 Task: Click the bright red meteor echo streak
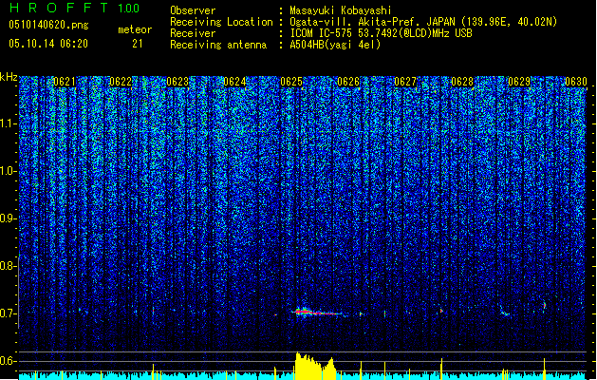(x=317, y=313)
